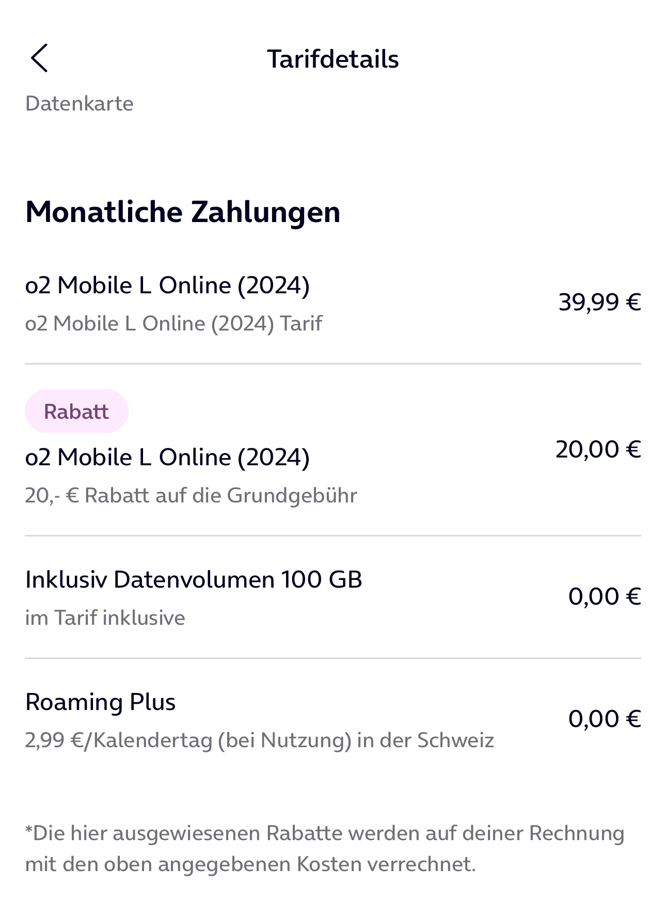Tap the pink Rabatt badge
Viewport: 666px width, 899px height.
pos(76,412)
